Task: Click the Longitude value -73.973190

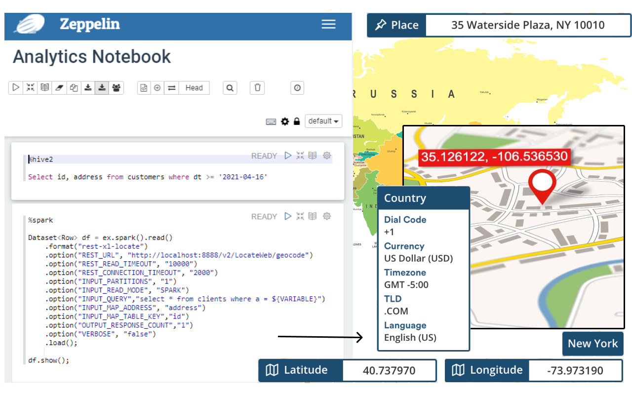Action: click(x=575, y=371)
